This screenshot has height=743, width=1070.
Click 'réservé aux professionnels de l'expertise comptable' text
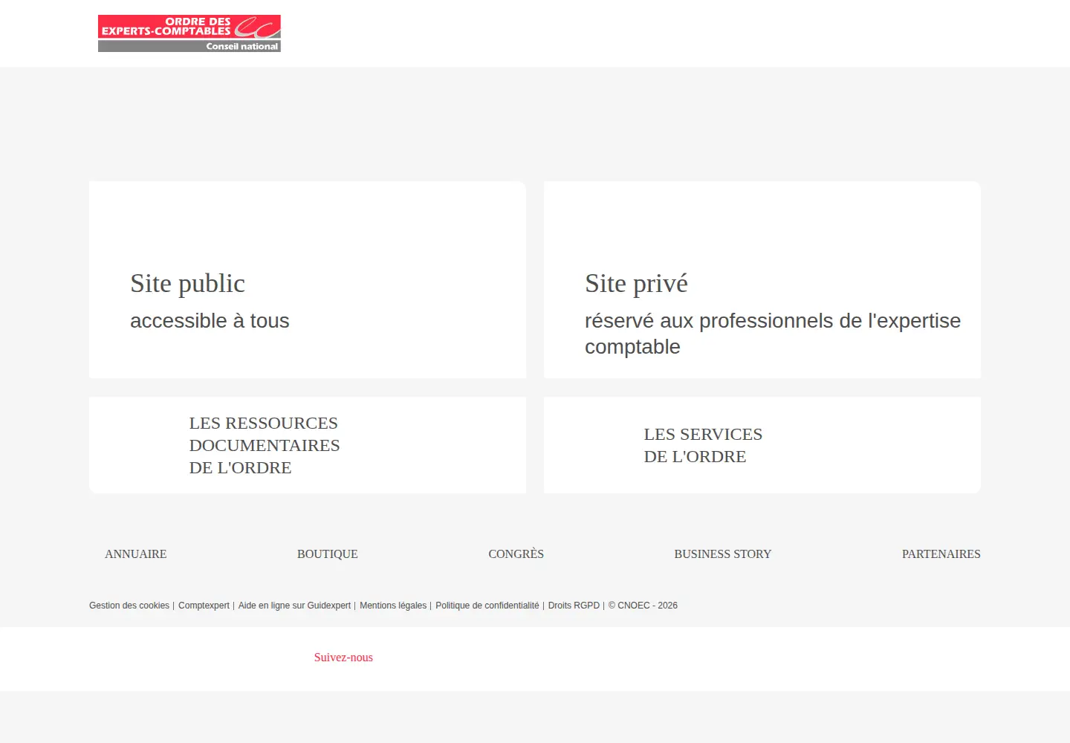click(x=773, y=334)
